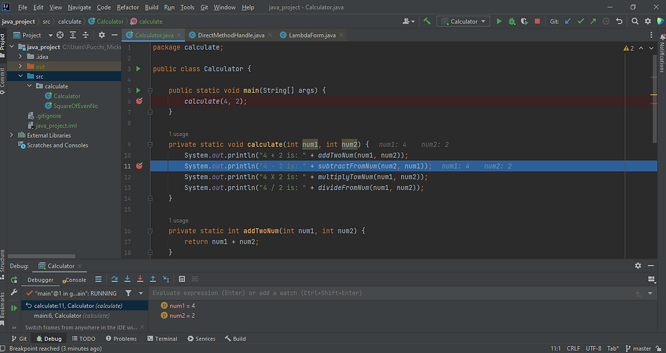Open Calculator run configuration dropdown

pos(463,21)
